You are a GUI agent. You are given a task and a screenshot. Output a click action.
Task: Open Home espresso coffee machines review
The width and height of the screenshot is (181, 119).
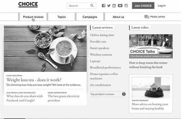click(x=104, y=76)
